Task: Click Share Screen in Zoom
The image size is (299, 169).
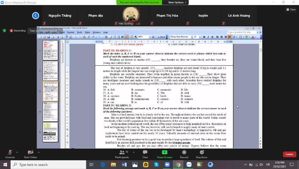Action: pyautogui.click(x=164, y=154)
